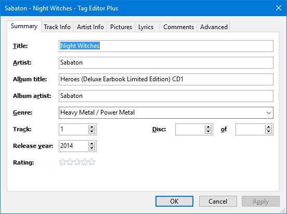Click into the Artist text field

(166, 62)
